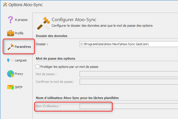Click the Paramètres section label text
The height and width of the screenshot is (119, 178).
pos(23,47)
